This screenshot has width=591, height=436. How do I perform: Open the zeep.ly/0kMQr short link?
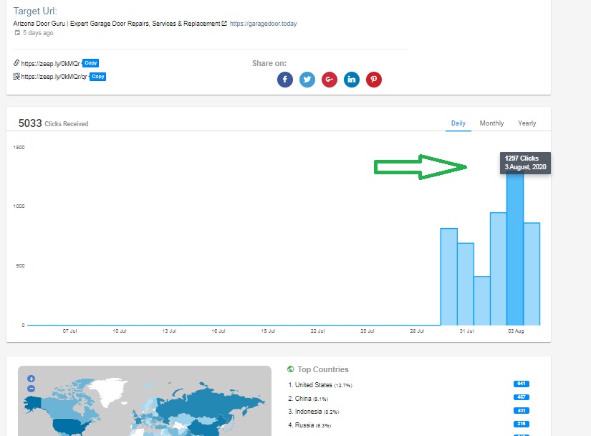tap(51, 64)
